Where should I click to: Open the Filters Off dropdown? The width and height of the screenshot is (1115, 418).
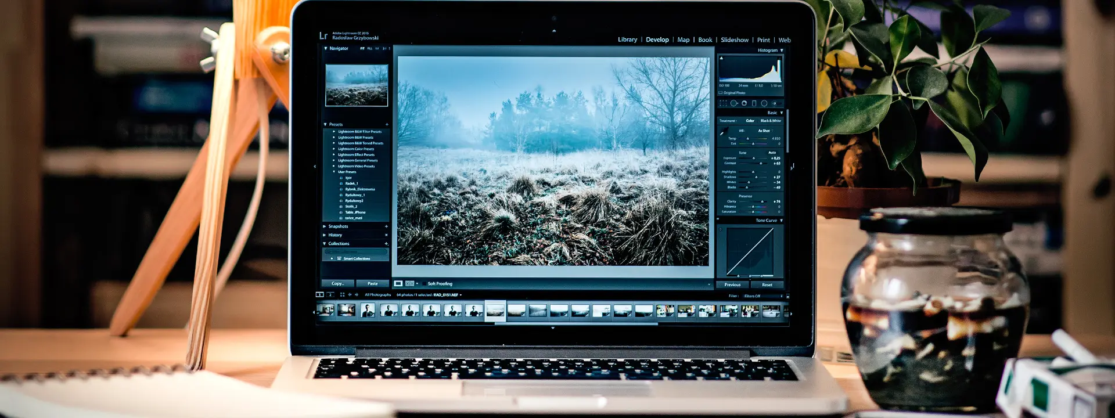[x=753, y=296]
